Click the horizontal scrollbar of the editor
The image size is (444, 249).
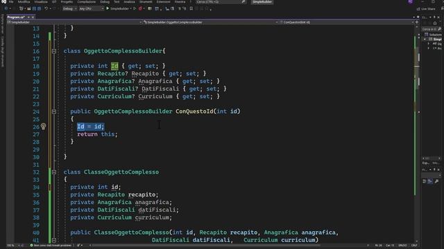coord(230,246)
